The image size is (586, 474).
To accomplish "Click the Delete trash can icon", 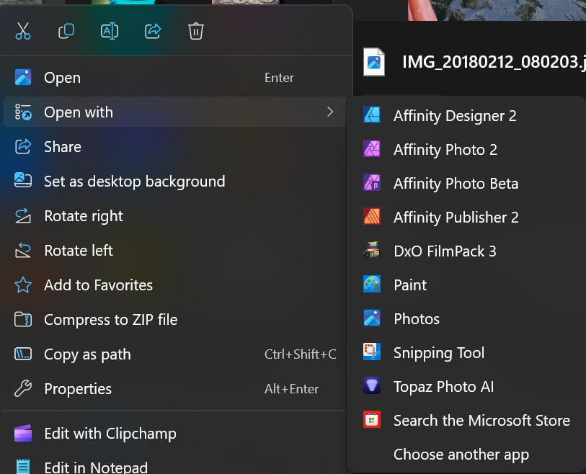I will click(195, 31).
